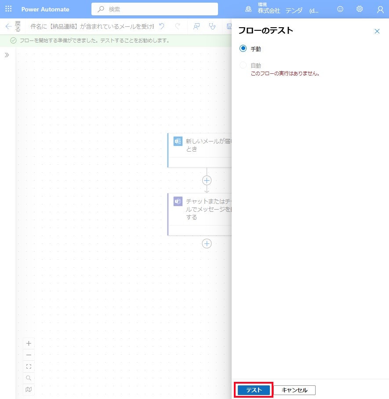
Task: Click the Teams action icon
Action: (x=178, y=201)
